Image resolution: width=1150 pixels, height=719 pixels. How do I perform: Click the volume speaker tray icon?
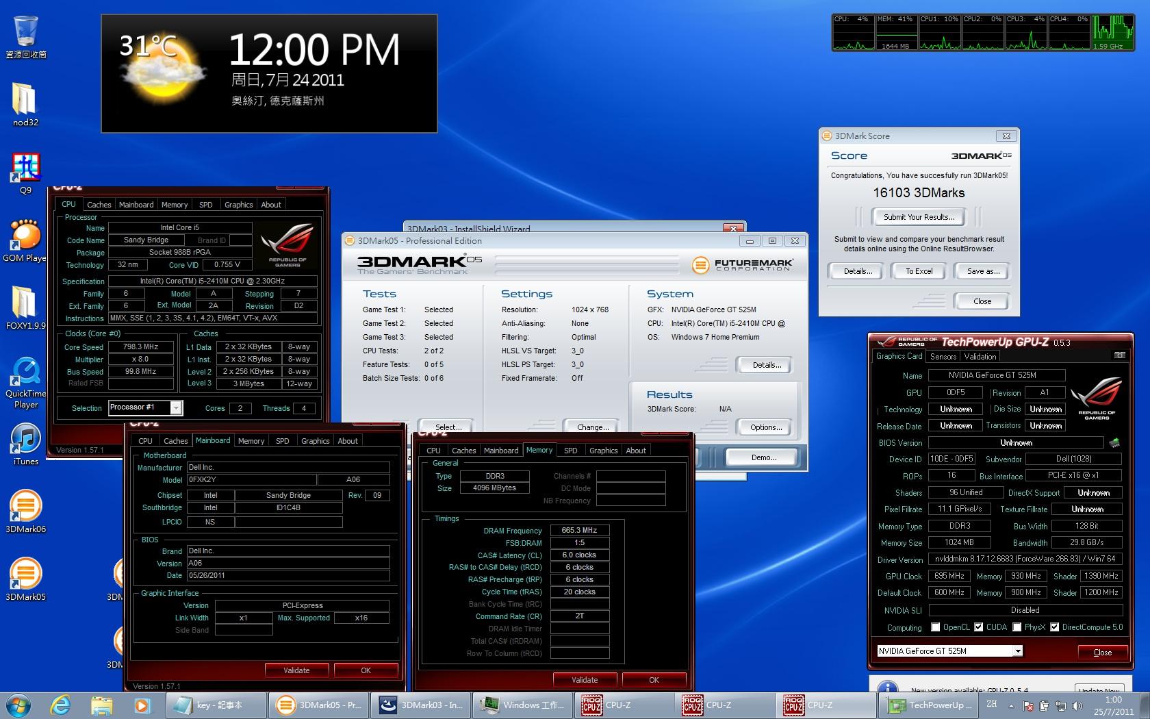pos(1077,705)
